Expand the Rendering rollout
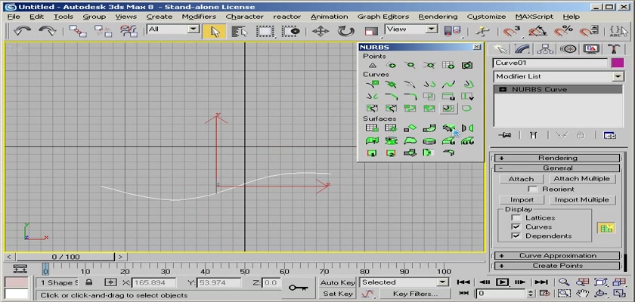The height and width of the screenshot is (302, 635). tap(557, 158)
